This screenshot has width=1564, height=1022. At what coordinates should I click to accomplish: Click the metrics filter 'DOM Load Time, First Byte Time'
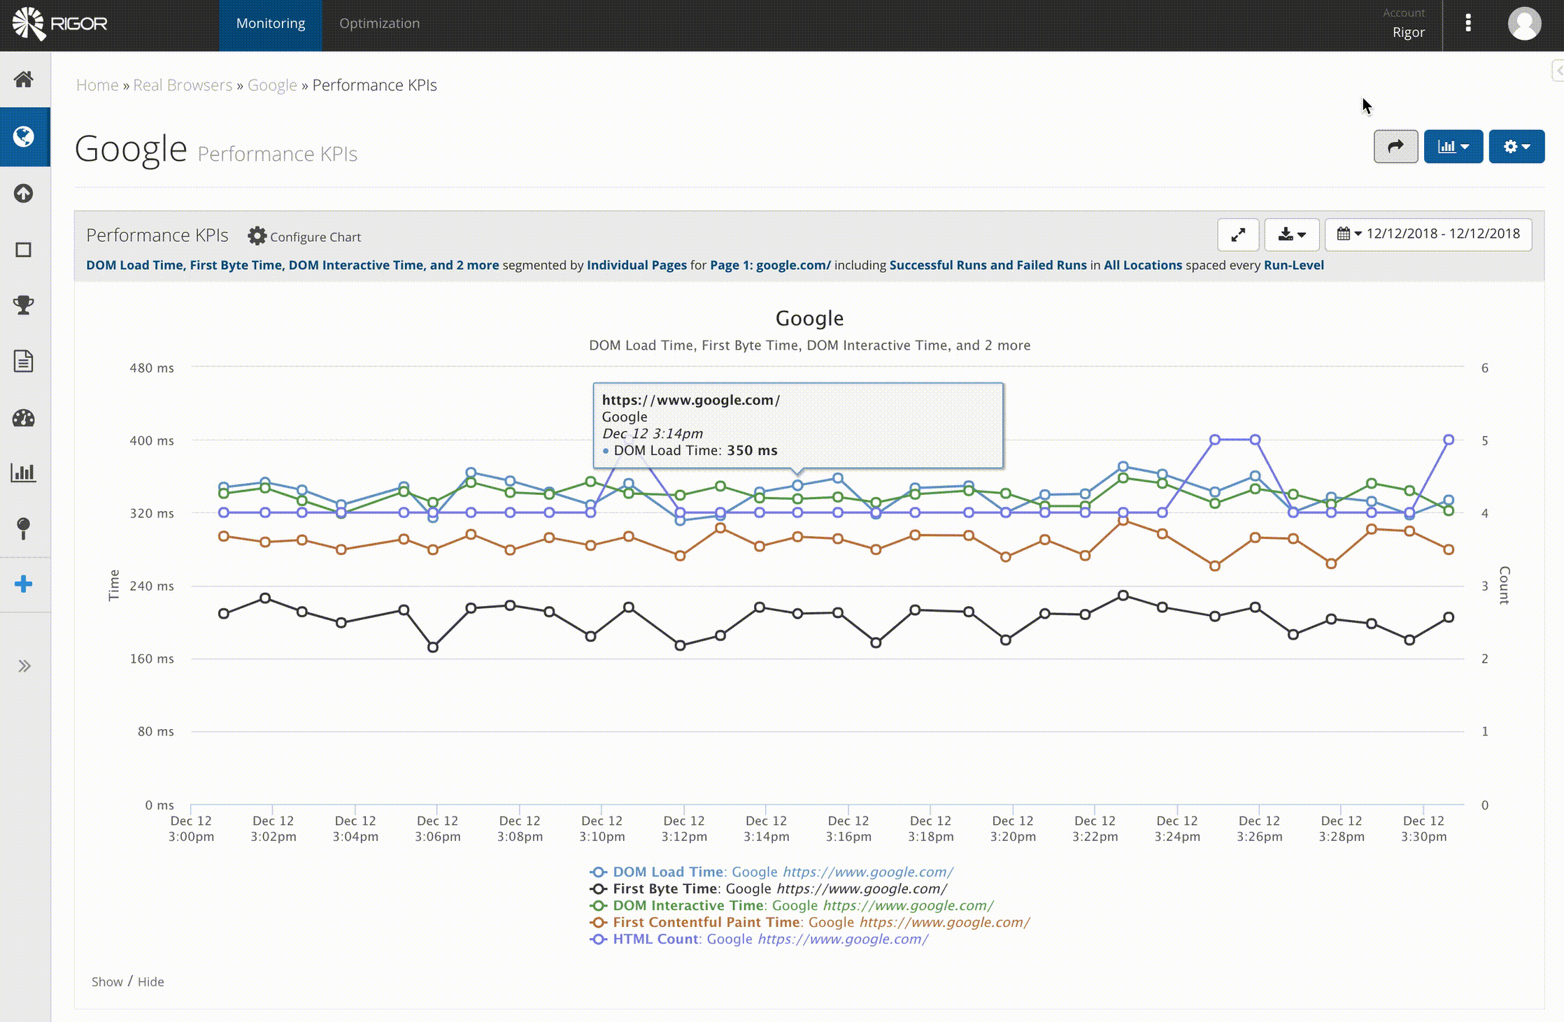pos(292,265)
